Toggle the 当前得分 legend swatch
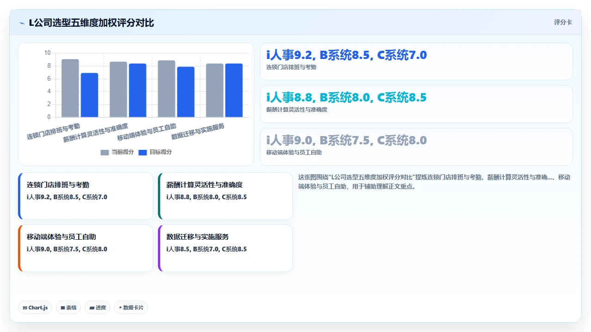591x332 pixels. point(105,152)
